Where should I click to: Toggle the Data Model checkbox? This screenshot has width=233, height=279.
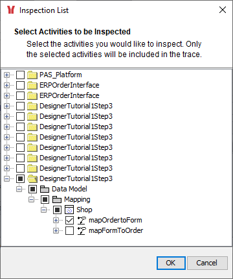pos(32,189)
